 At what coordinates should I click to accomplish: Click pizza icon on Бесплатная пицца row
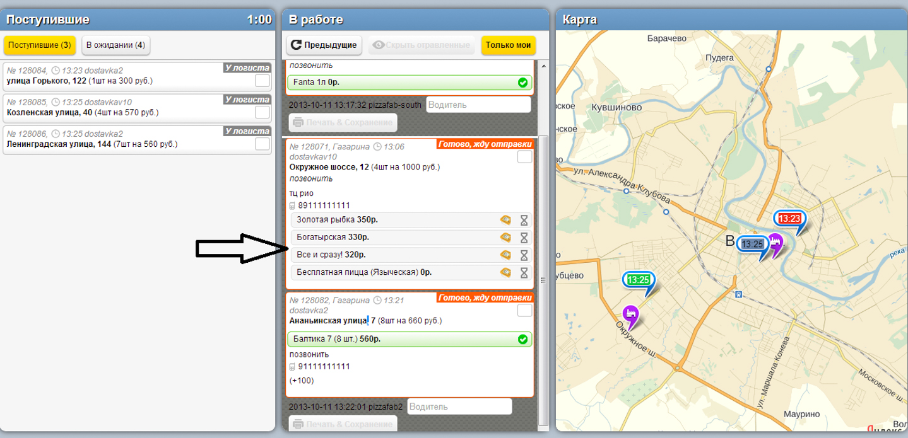click(505, 273)
